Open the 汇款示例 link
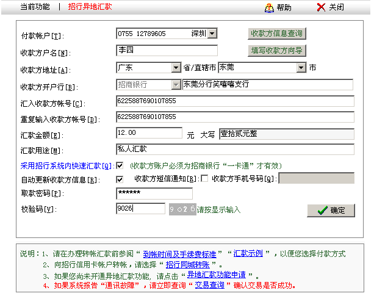 point(248,253)
